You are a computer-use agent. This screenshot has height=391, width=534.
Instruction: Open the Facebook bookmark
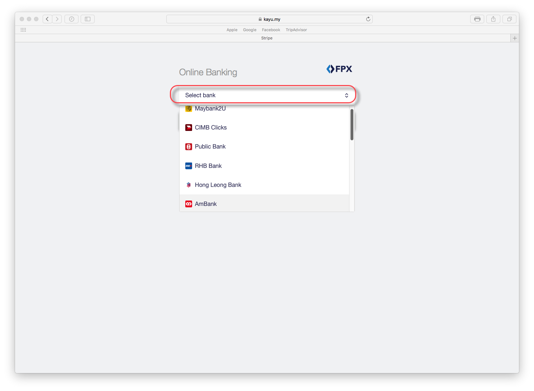pos(271,30)
